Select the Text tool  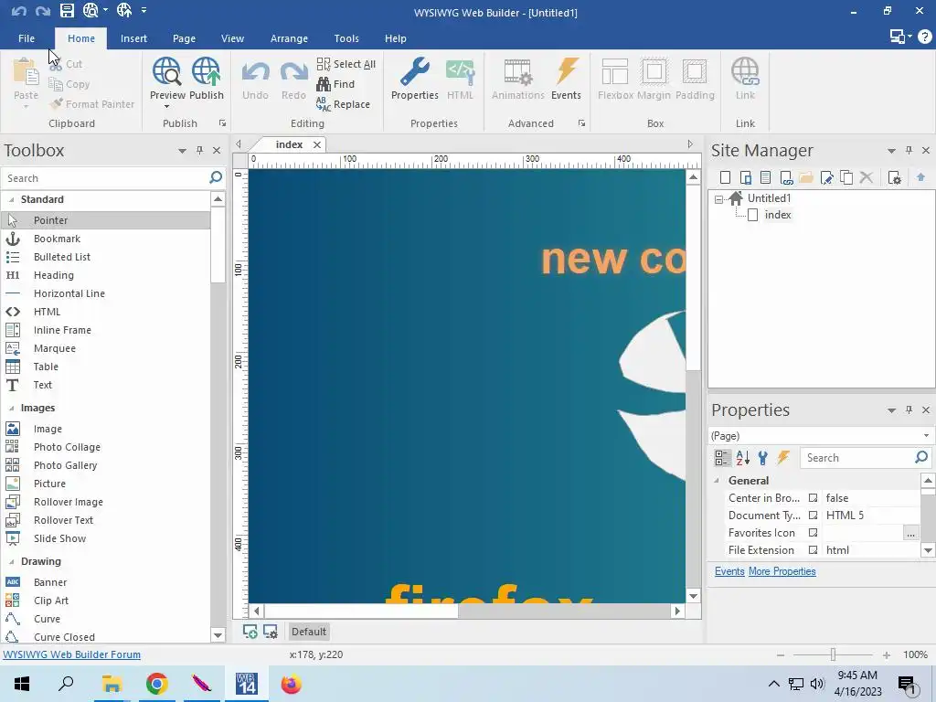[x=106, y=385]
